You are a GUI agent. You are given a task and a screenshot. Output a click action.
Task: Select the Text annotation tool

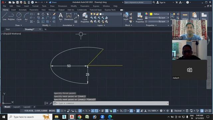61,16
